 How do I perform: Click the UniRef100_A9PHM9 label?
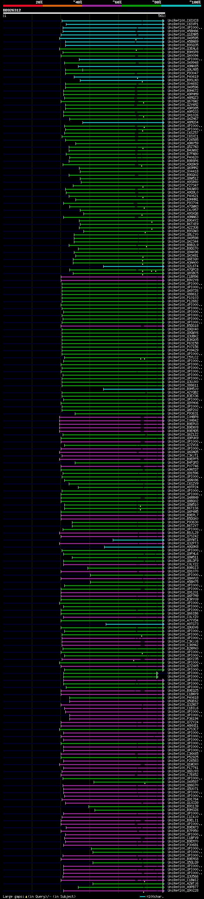click(183, 94)
